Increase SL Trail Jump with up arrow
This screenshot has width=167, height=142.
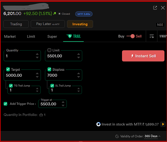pos(79,88)
